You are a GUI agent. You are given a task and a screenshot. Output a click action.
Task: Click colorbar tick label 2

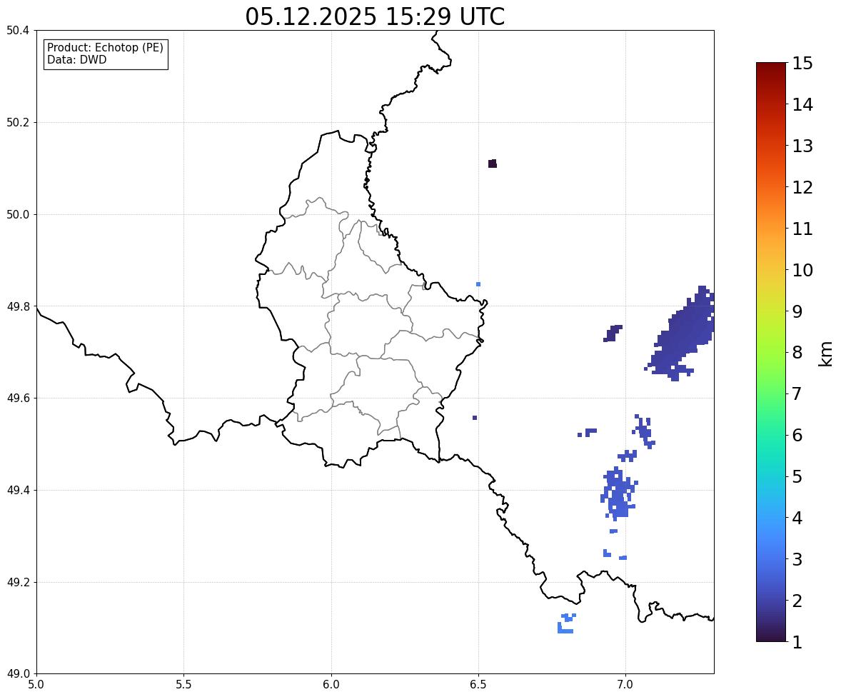click(x=797, y=601)
